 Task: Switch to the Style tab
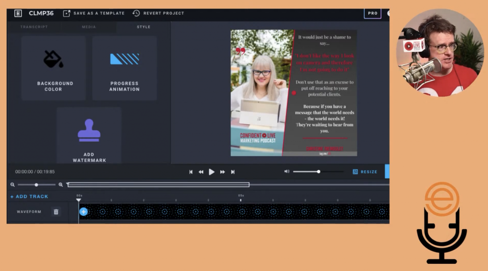[x=143, y=27]
